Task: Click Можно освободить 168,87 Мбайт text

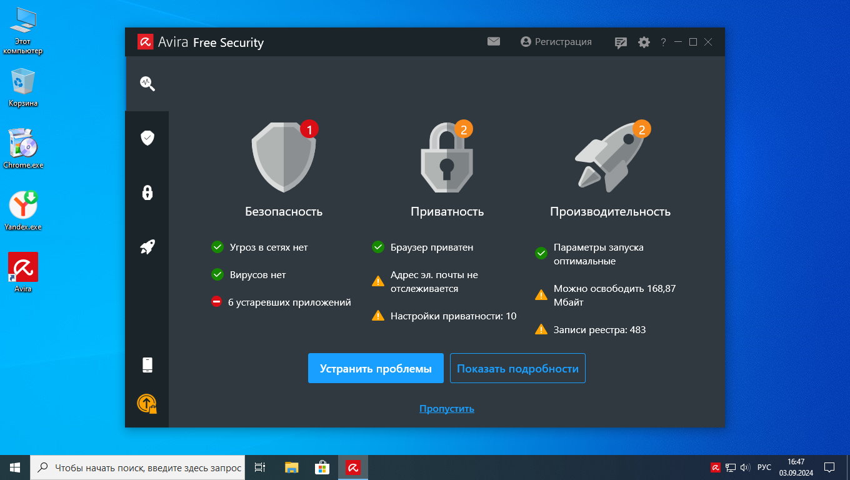Action: (x=615, y=295)
